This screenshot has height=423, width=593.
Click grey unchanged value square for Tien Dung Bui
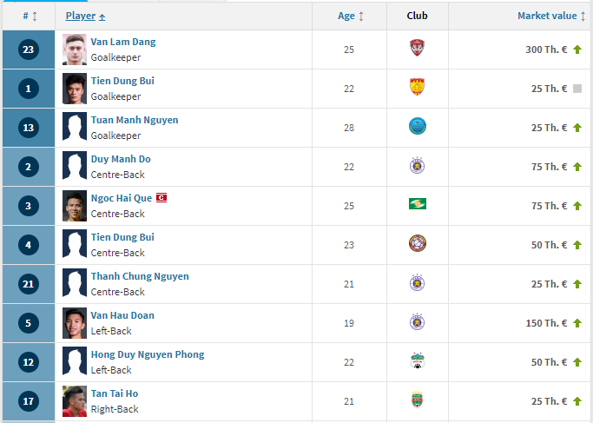coord(577,89)
